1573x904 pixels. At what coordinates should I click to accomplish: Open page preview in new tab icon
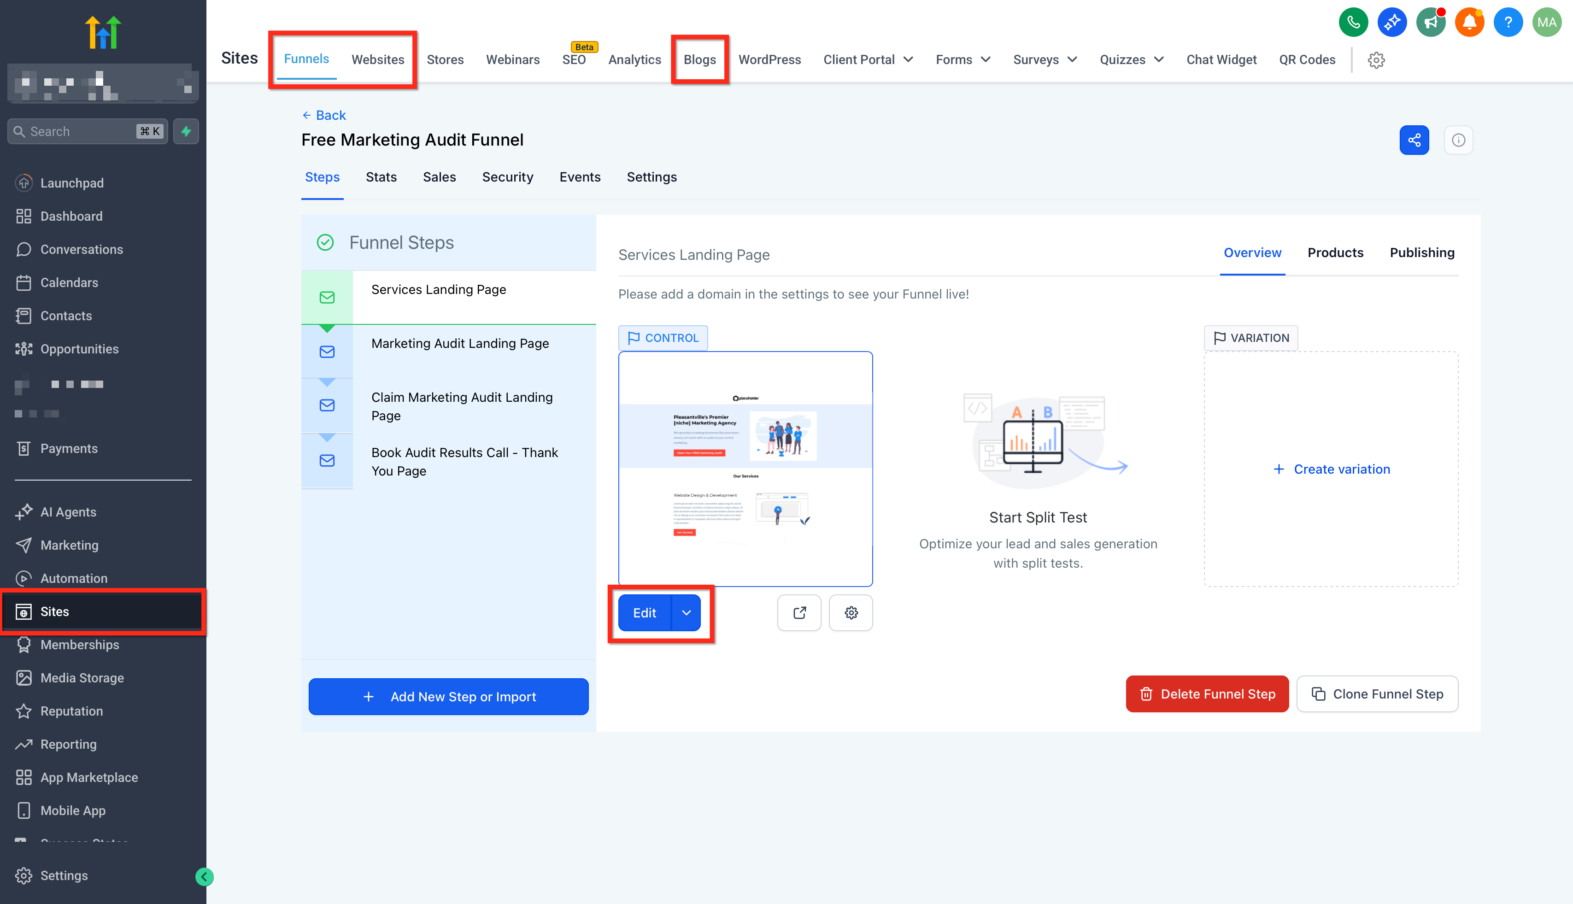[x=799, y=613]
